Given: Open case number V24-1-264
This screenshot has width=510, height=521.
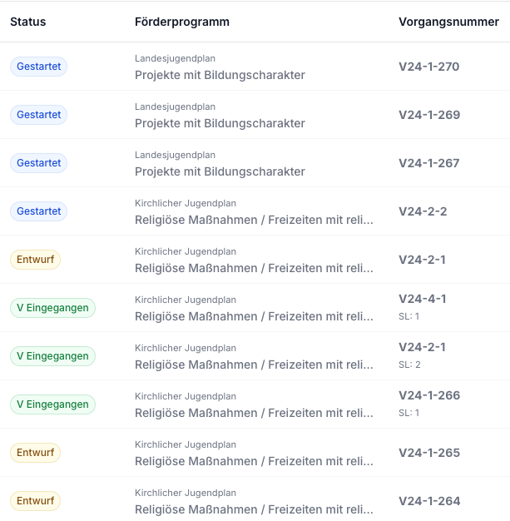Looking at the screenshot, I should coord(429,501).
